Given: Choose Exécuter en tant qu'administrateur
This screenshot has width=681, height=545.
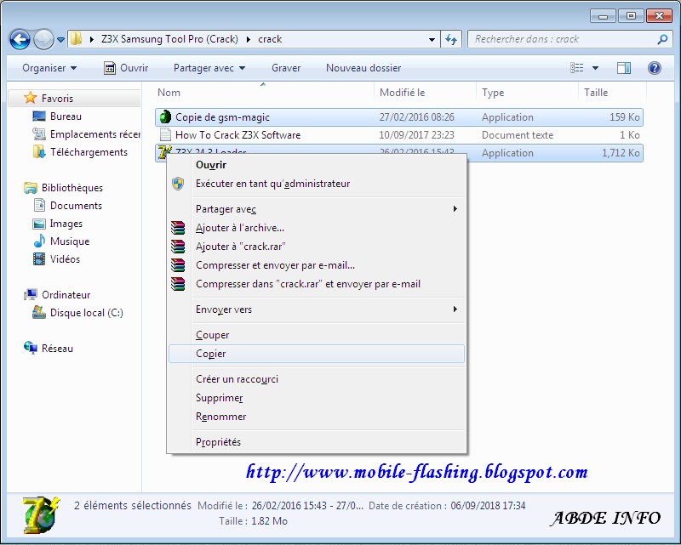Looking at the screenshot, I should pos(317,184).
